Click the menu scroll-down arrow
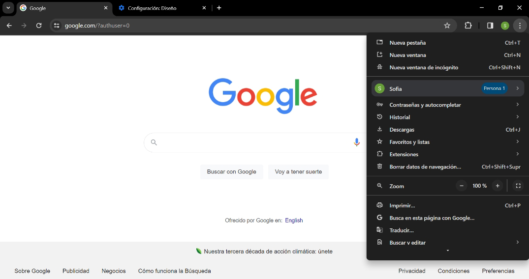The image size is (529, 279). 448,251
